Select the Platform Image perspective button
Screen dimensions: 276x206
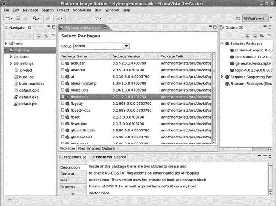point(255,19)
